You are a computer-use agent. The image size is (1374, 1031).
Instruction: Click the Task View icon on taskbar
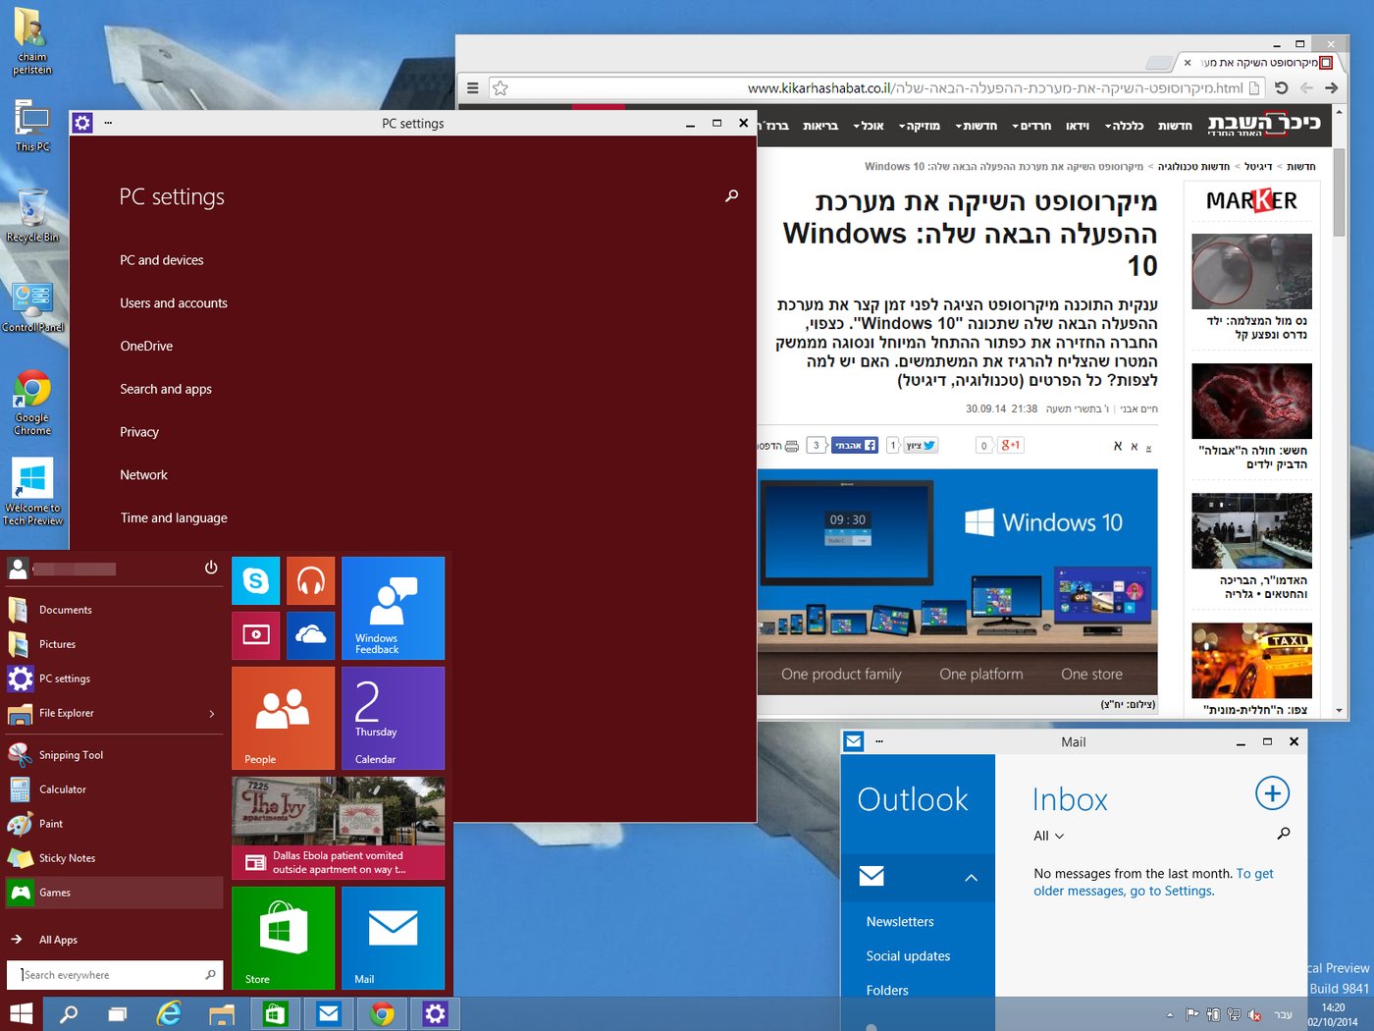[118, 1014]
